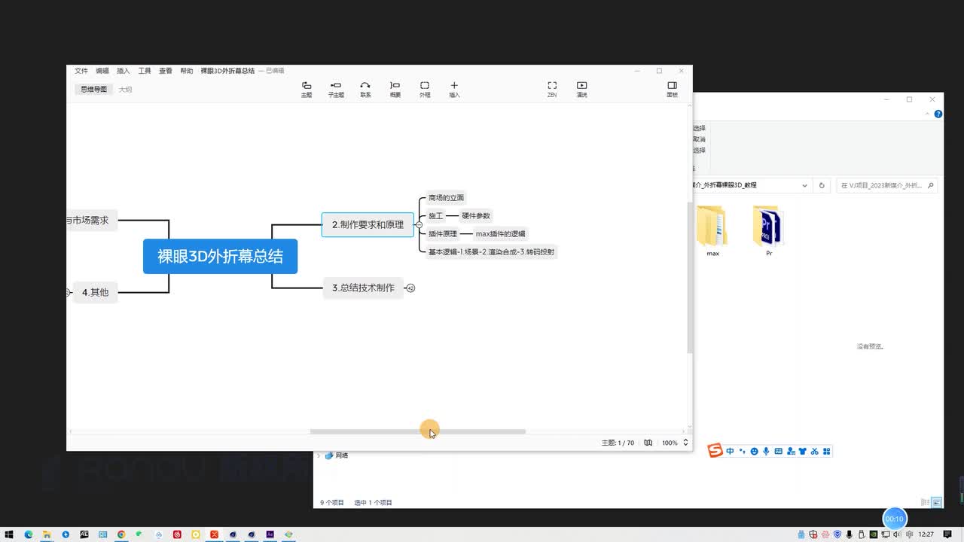Open the 帮助 menu
This screenshot has width=964, height=542.
coord(187,71)
